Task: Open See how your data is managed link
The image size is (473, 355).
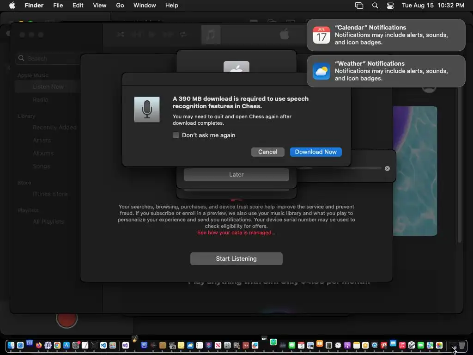Action: pyautogui.click(x=236, y=233)
